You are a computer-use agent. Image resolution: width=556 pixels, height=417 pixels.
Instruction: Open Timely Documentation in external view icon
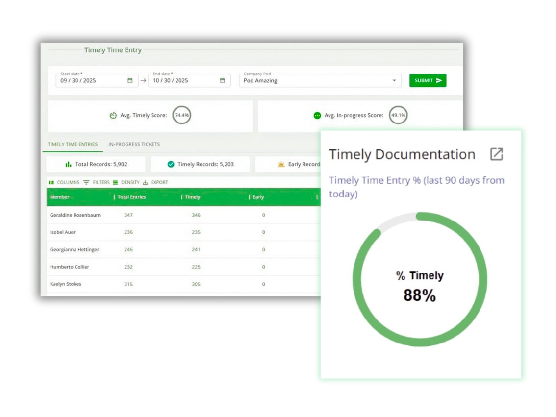496,154
